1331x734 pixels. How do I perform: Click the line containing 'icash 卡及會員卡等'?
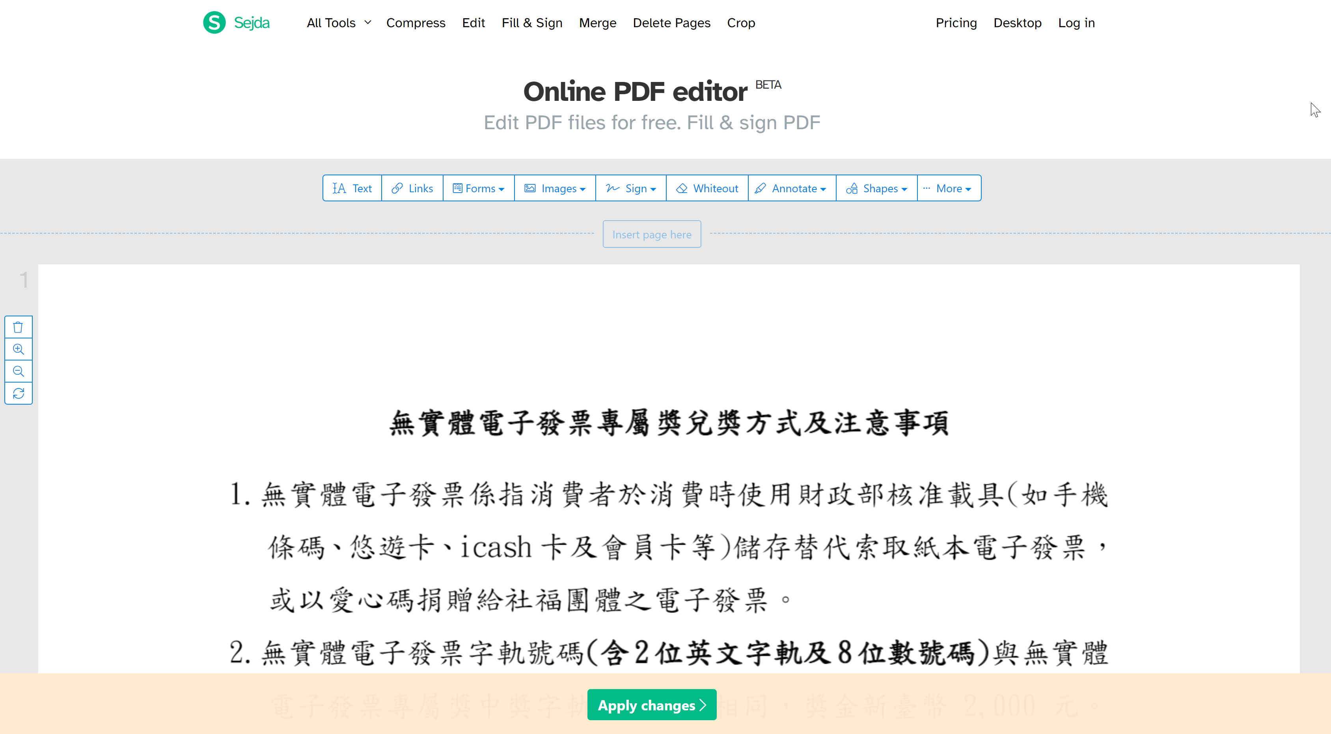[687, 547]
